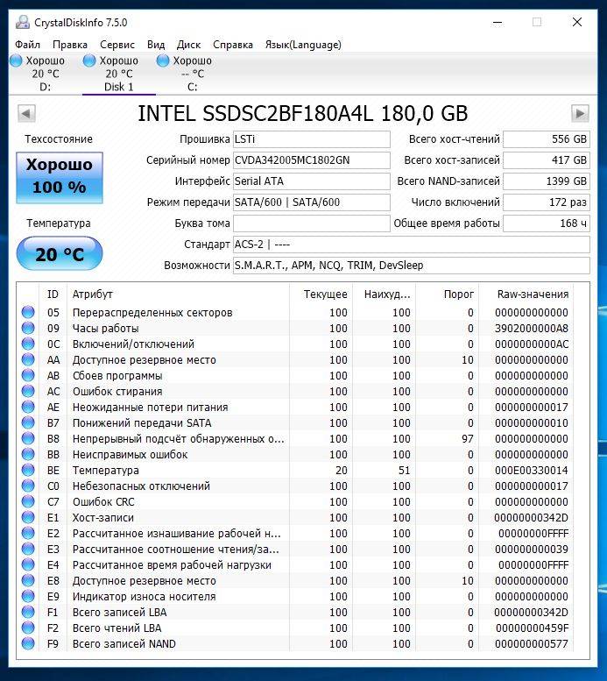
Task: Click the CrystalDiskInfo app icon in title bar
Action: click(23, 22)
